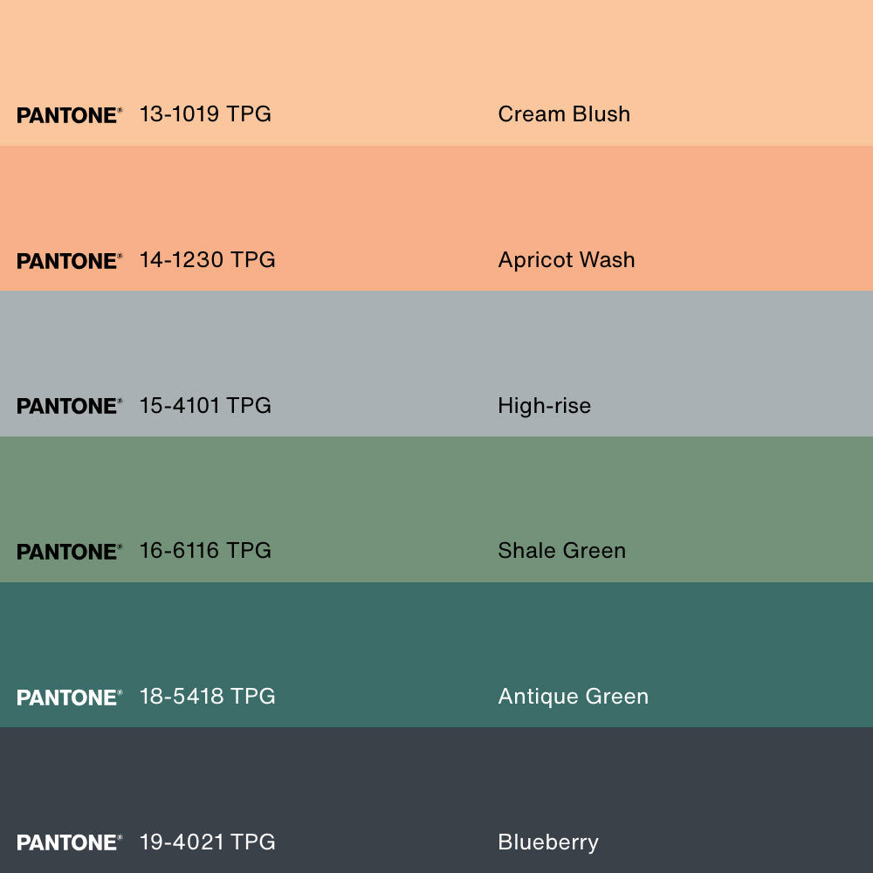Click the PANTONE logo beside 15-4101 TPG
Image resolution: width=873 pixels, height=873 pixels.
tap(69, 406)
